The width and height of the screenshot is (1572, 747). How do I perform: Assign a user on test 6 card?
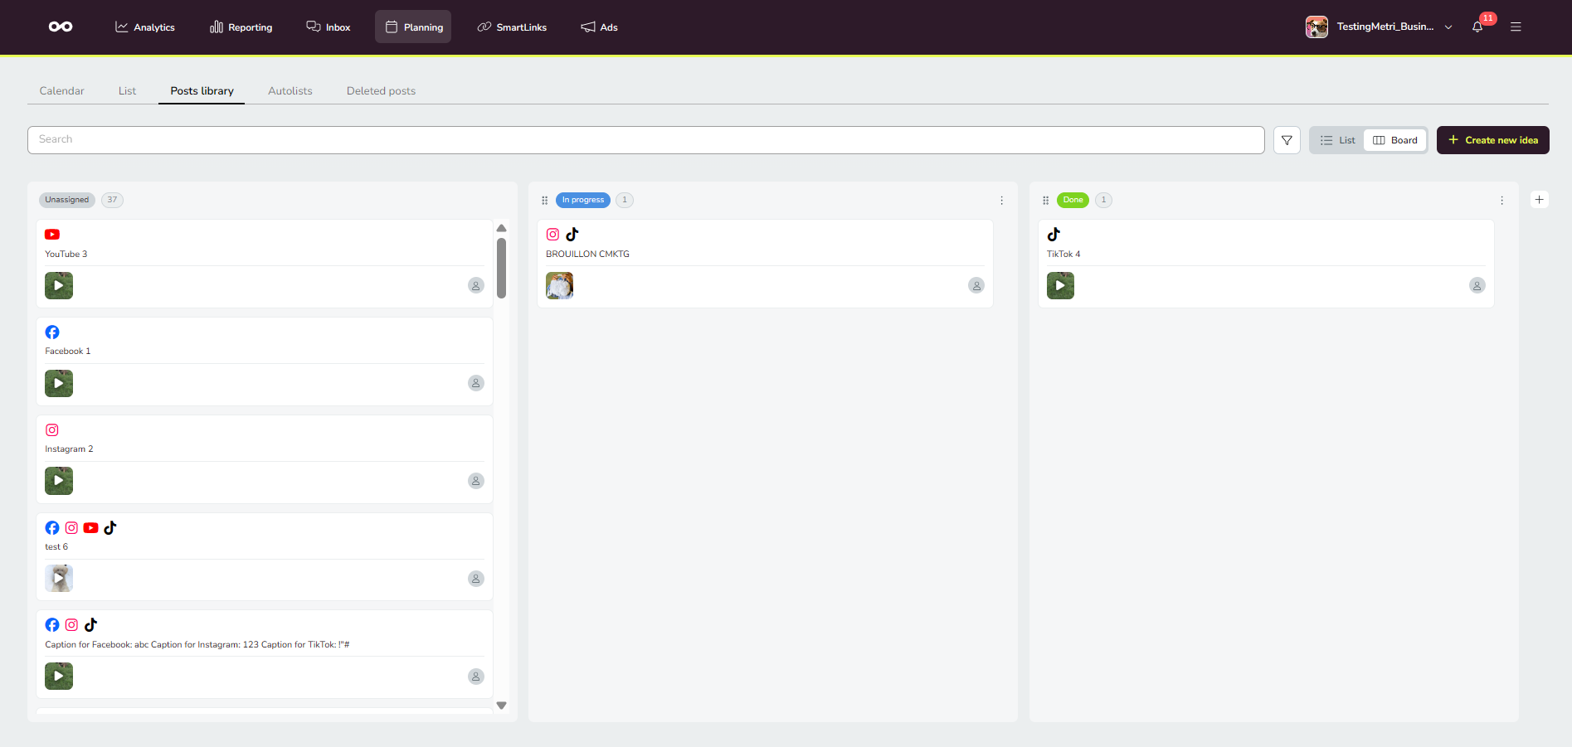tap(476, 579)
